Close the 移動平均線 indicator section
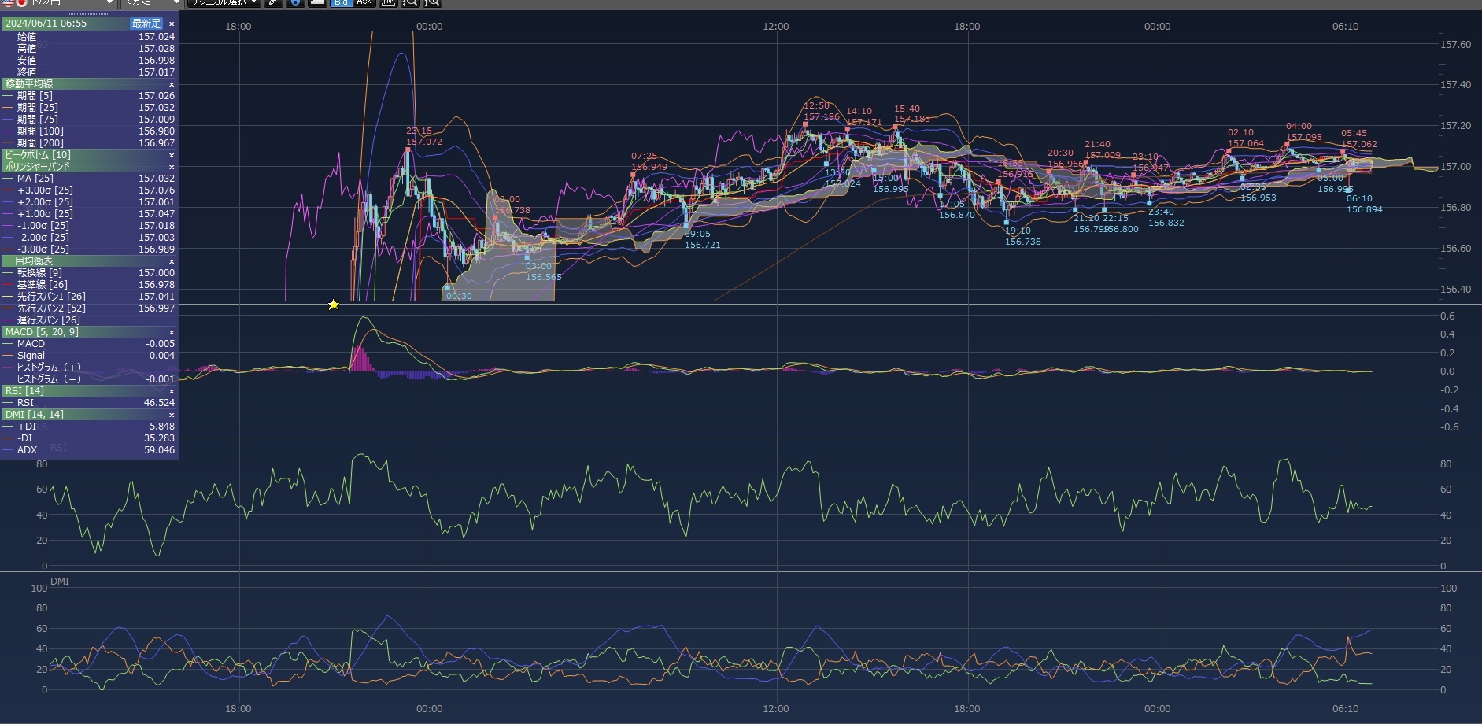Screen dimensions: 1482x724 172,84
